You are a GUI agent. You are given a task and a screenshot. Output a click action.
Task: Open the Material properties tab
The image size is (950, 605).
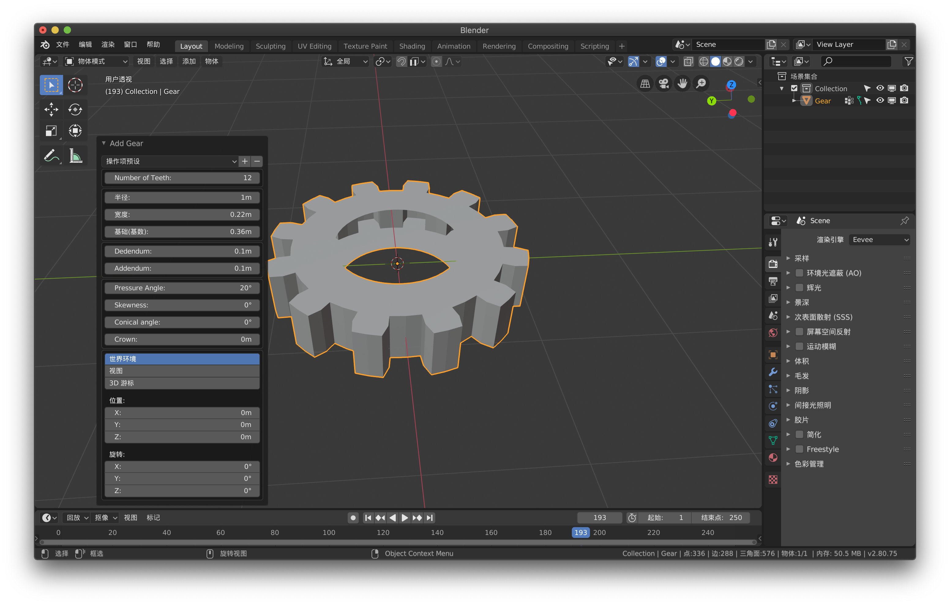773,458
